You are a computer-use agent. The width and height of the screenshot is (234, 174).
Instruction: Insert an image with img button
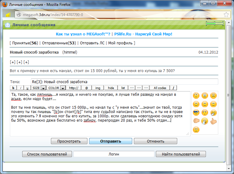point(98,88)
